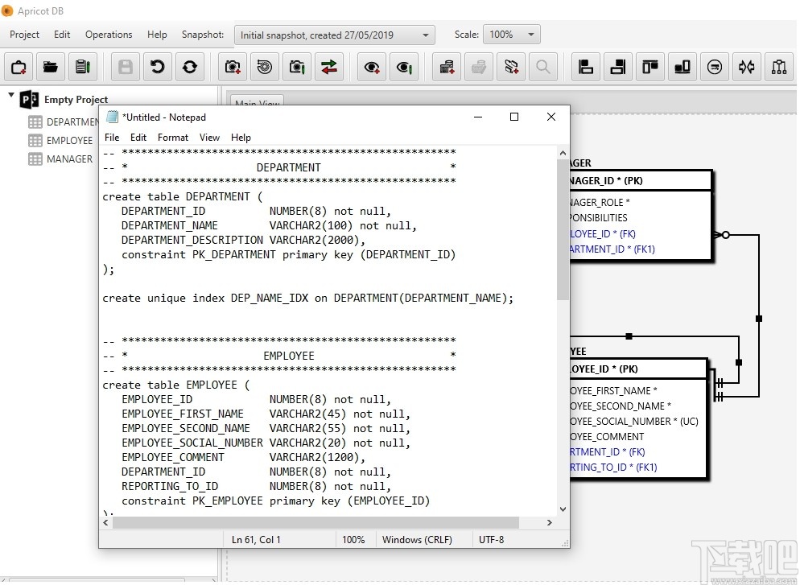Select the MANAGER table in project tree
The width and height of the screenshot is (800, 585).
click(68, 159)
